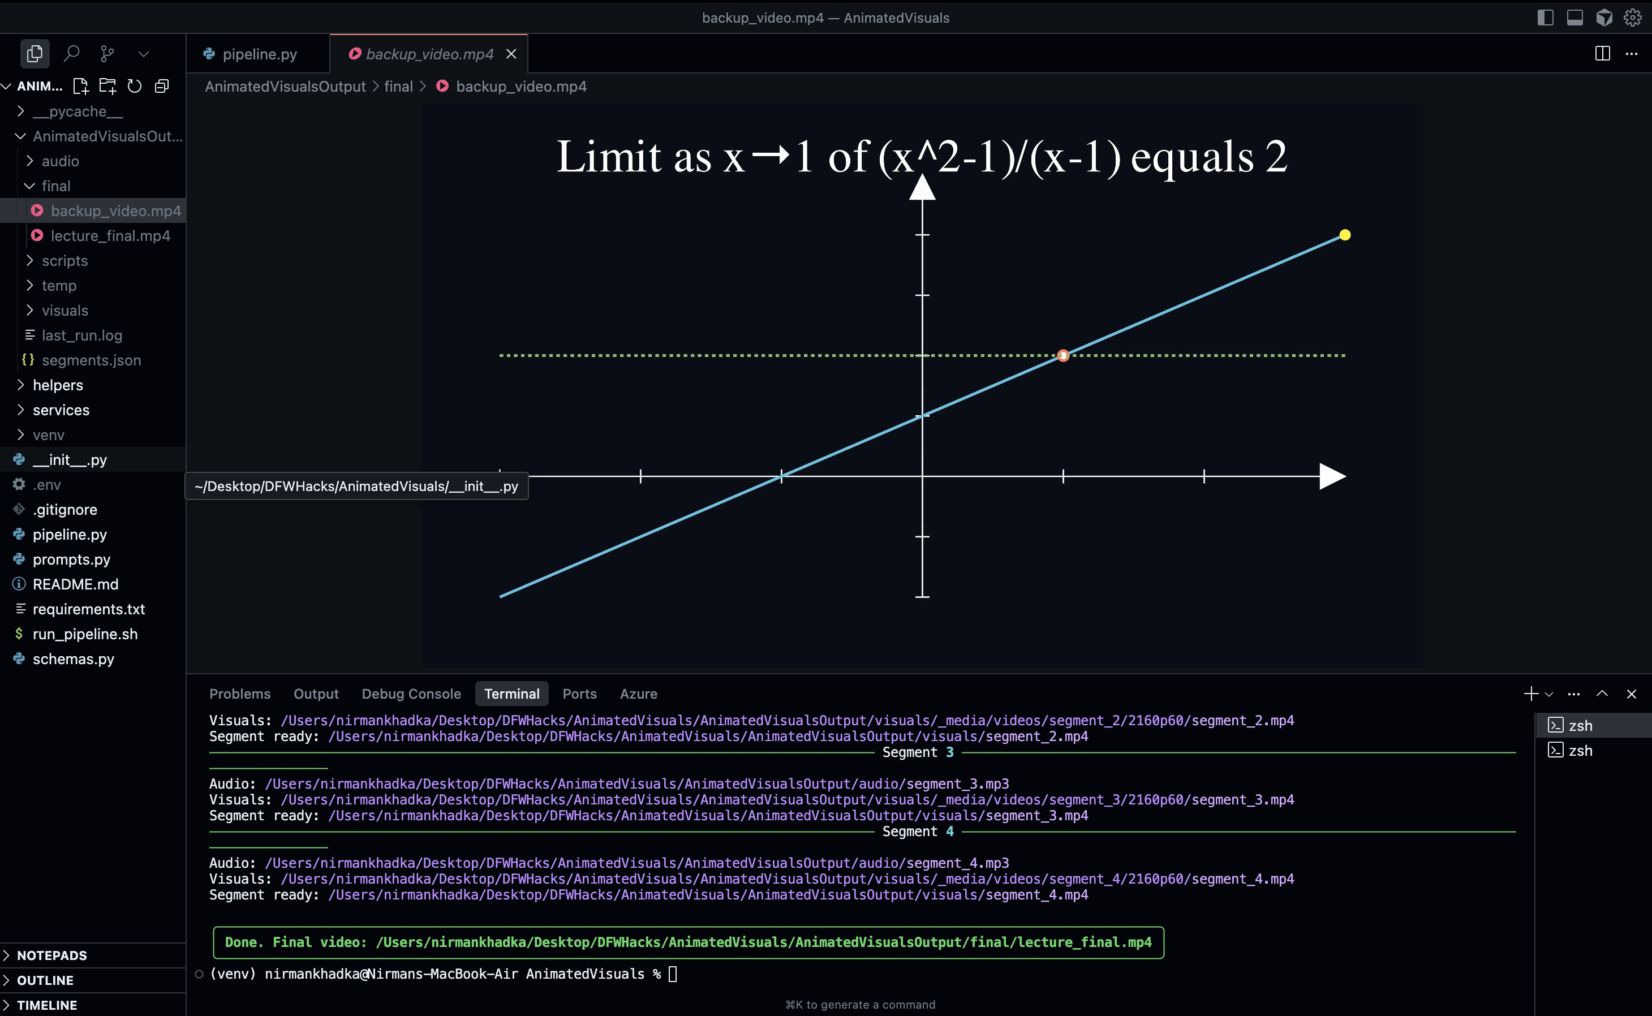Open the Source Control view icon
This screenshot has height=1016, width=1652.
point(107,53)
